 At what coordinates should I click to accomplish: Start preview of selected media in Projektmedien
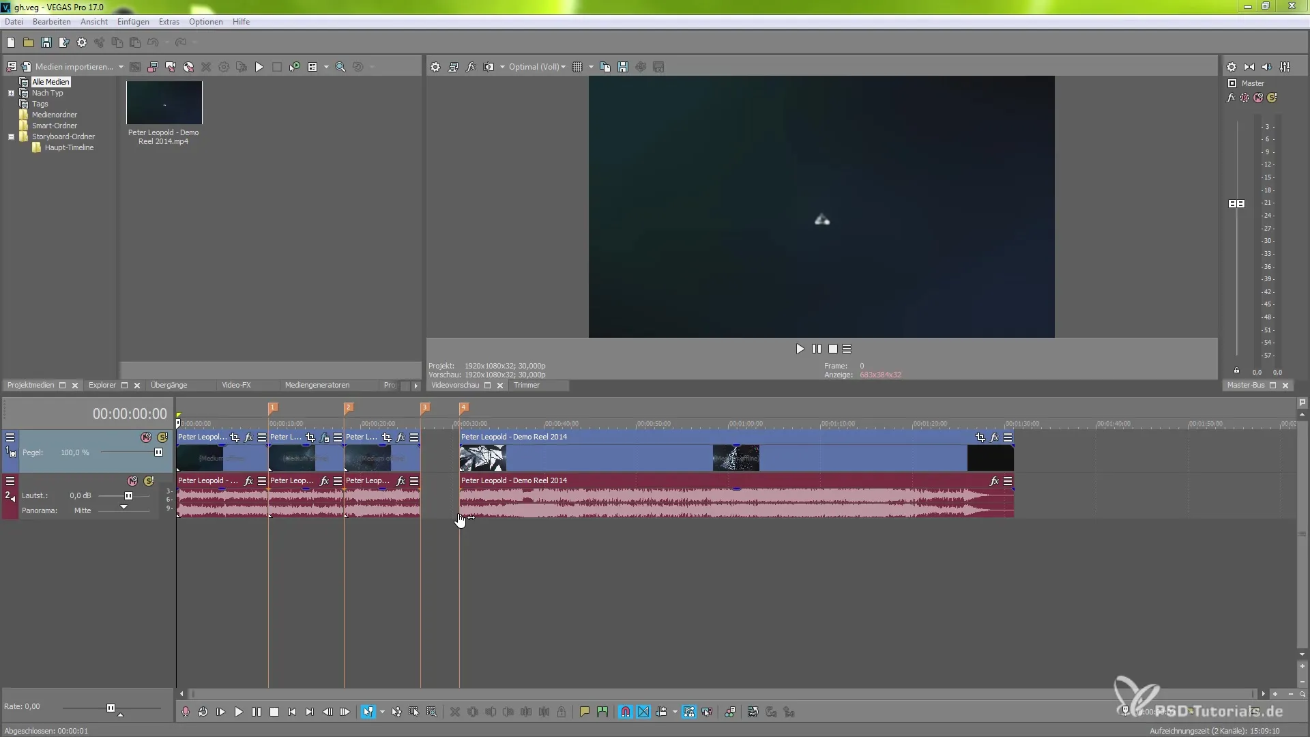(259, 67)
